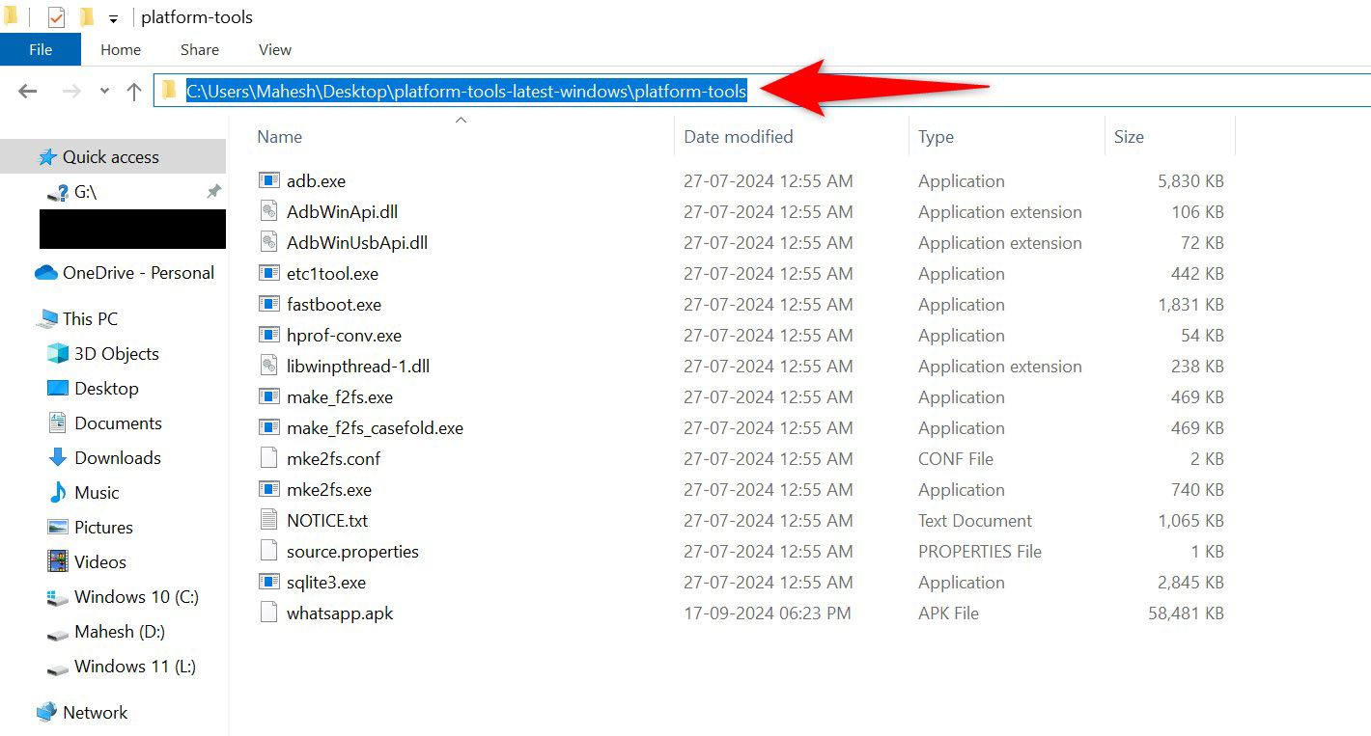
Task: Switch to the Share ribbon tab
Action: (x=200, y=50)
